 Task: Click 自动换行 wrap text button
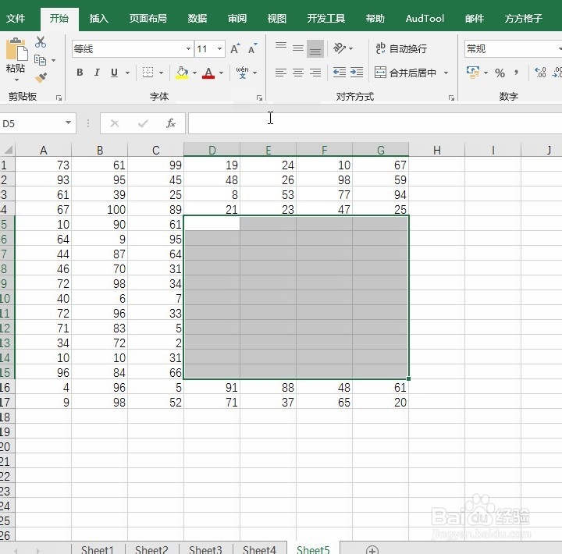pos(401,48)
